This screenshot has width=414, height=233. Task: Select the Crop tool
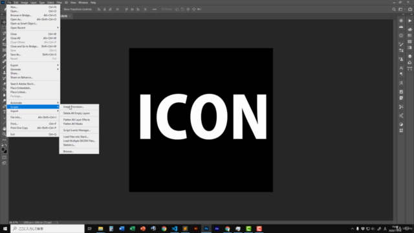pos(4,45)
